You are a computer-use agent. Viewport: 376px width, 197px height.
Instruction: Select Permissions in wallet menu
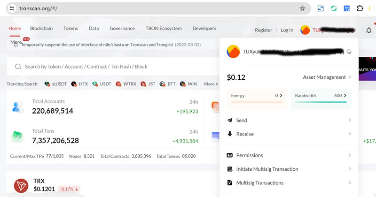tap(289, 155)
